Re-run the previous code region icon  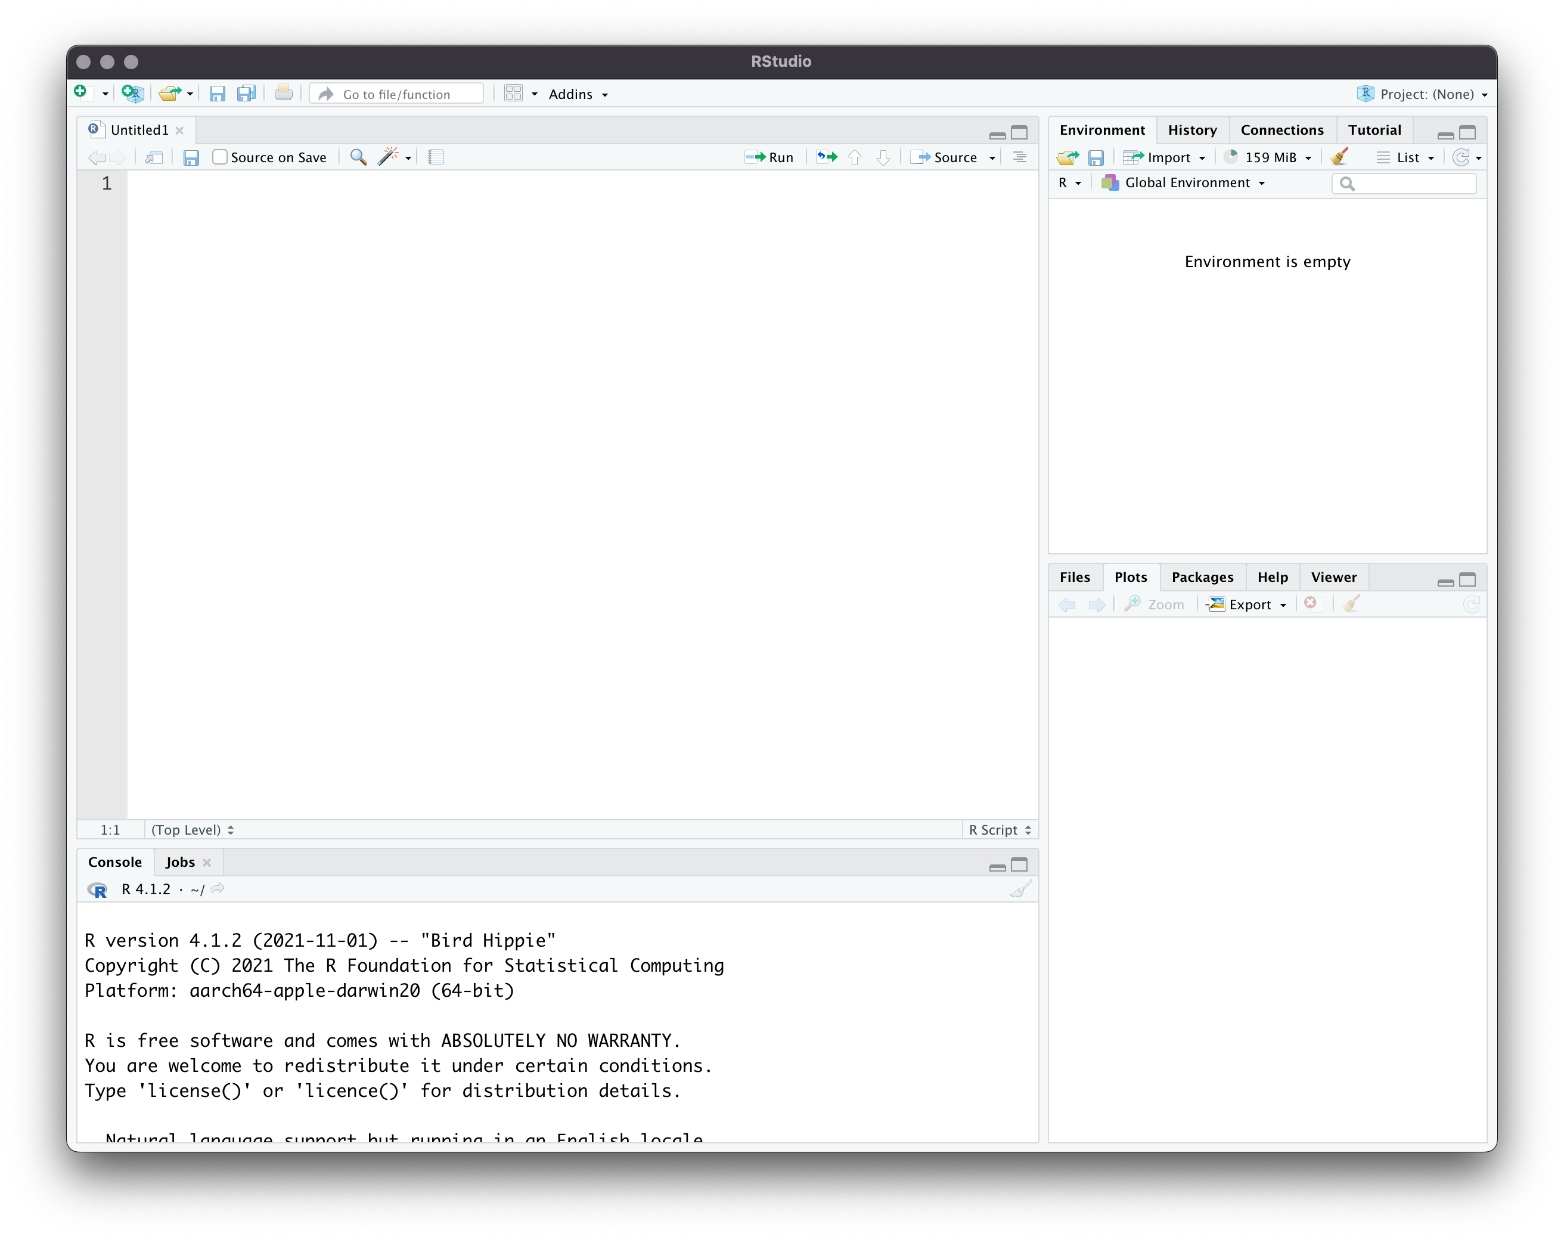pos(826,157)
